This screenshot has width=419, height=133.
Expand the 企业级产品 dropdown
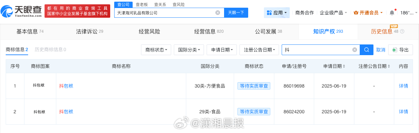[x=333, y=13]
